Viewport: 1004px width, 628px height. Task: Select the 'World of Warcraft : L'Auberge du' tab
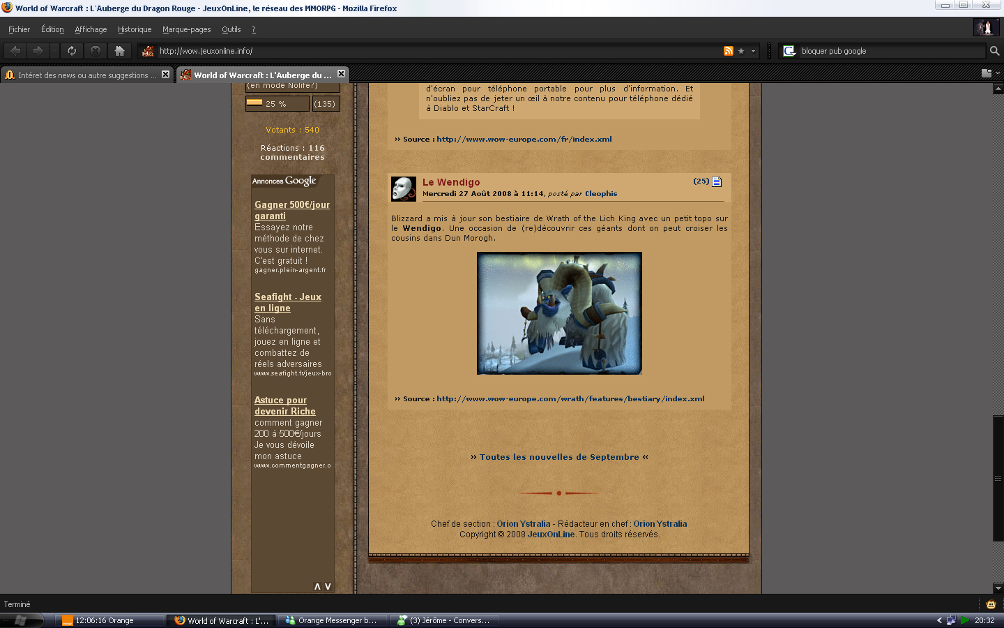[262, 75]
